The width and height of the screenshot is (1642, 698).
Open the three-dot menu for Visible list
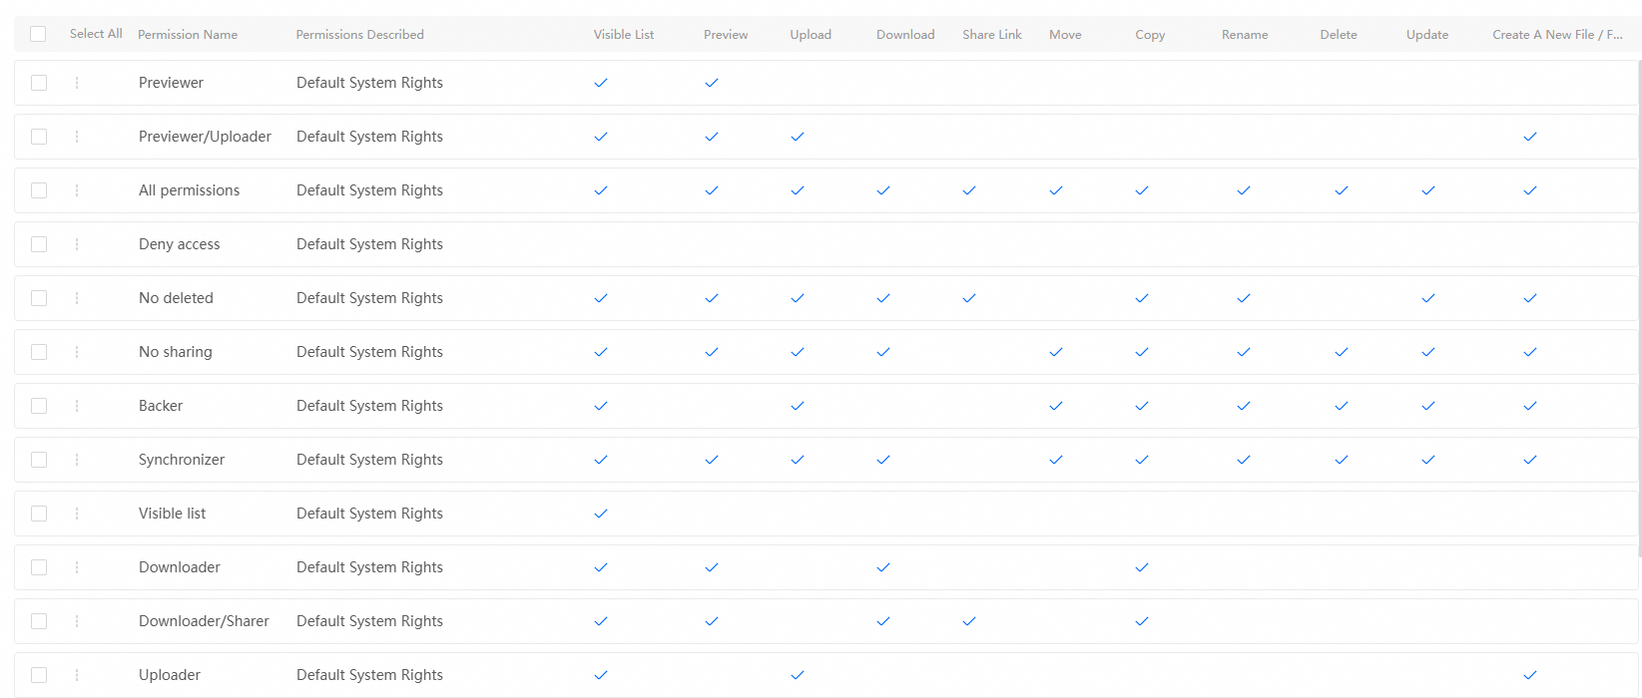(x=77, y=514)
